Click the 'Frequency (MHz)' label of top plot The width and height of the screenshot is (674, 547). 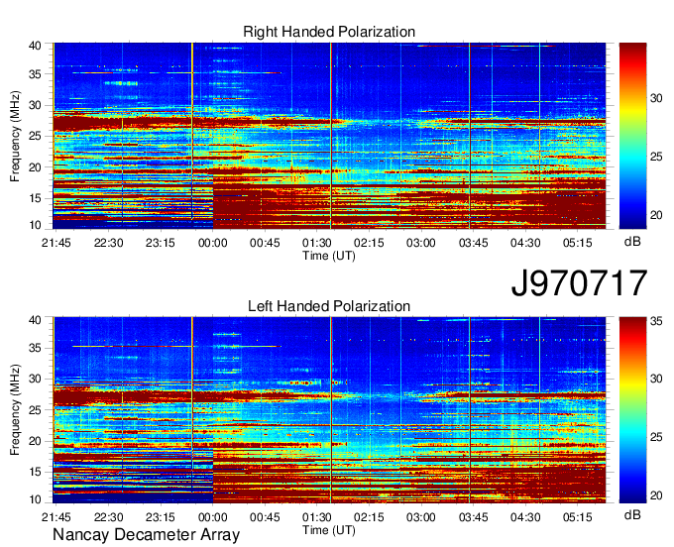pyautogui.click(x=15, y=136)
